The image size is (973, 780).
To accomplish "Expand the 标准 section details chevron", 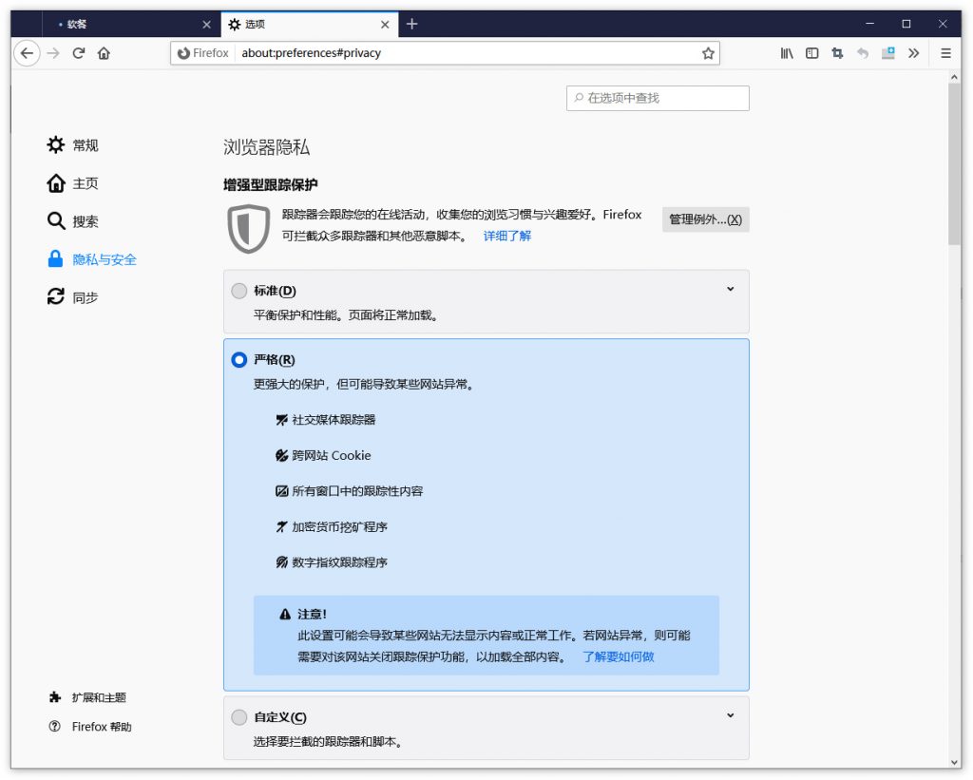I will pos(730,289).
